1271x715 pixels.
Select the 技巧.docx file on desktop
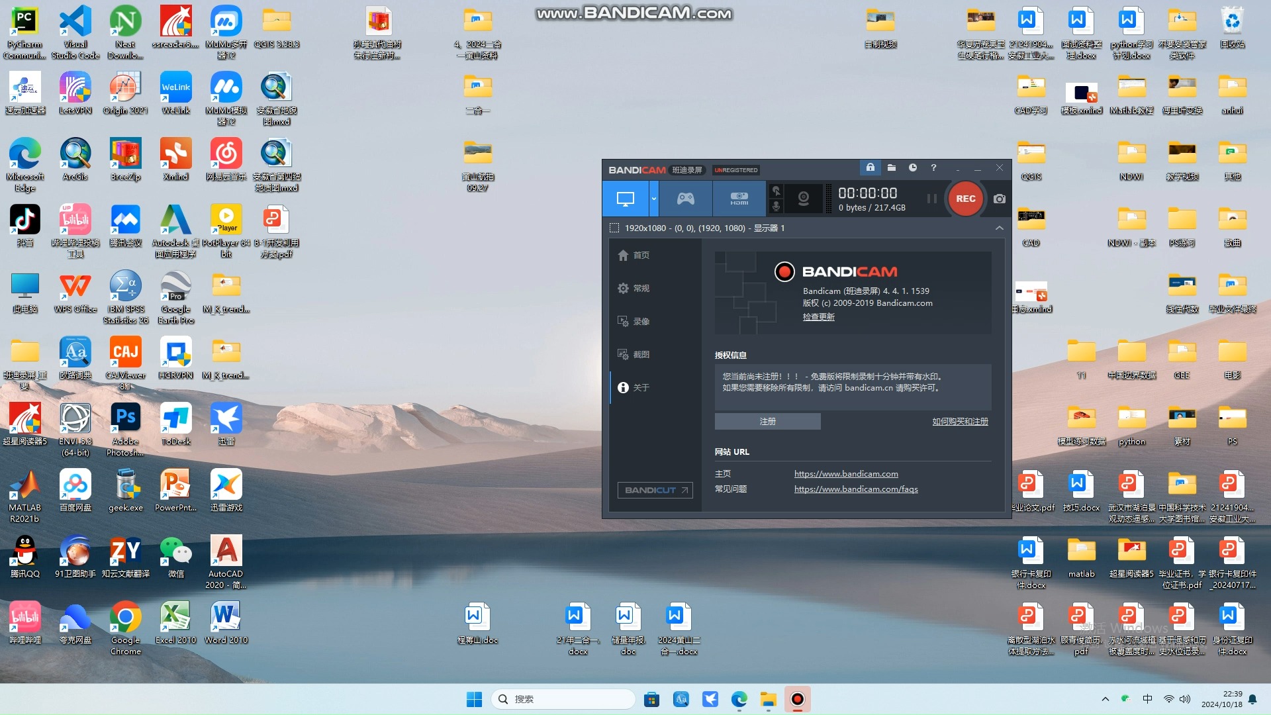(x=1081, y=490)
